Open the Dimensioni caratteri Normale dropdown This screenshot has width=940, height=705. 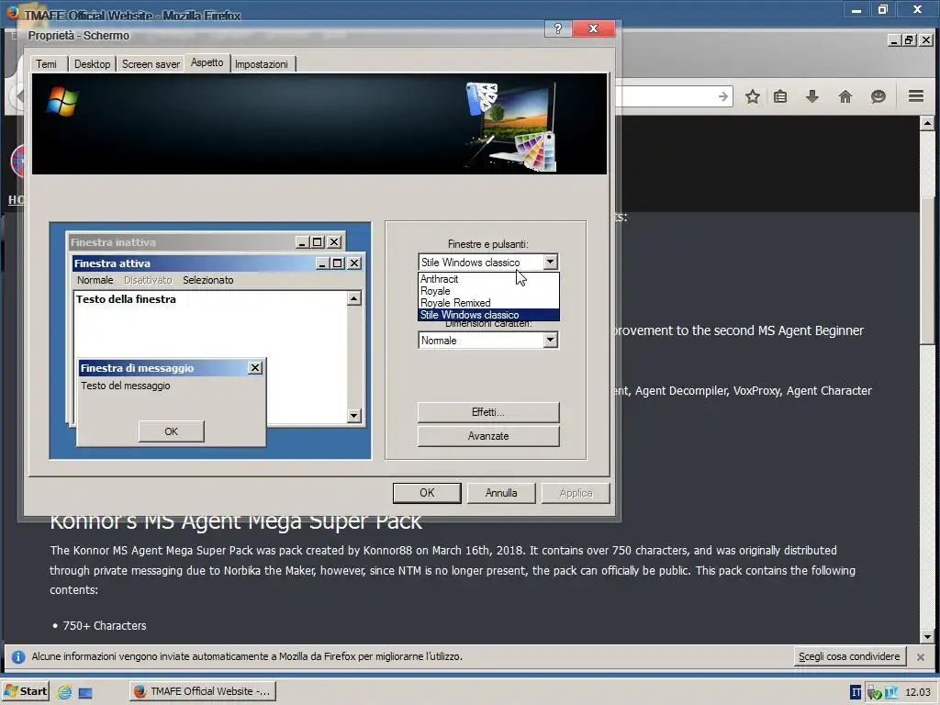coord(488,341)
